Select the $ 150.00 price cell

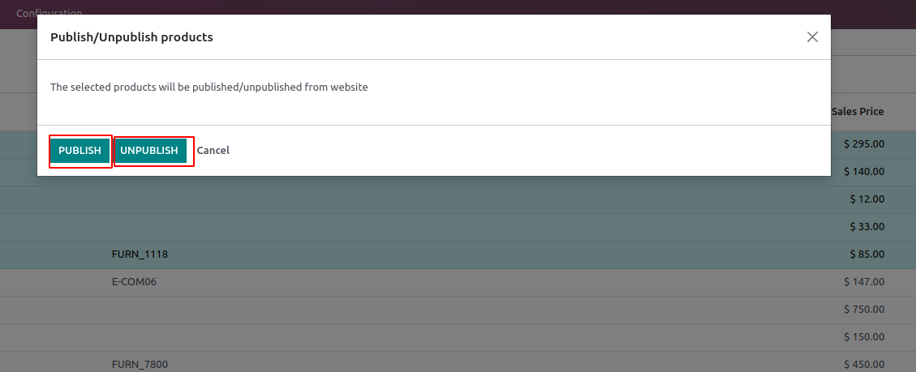[864, 337]
